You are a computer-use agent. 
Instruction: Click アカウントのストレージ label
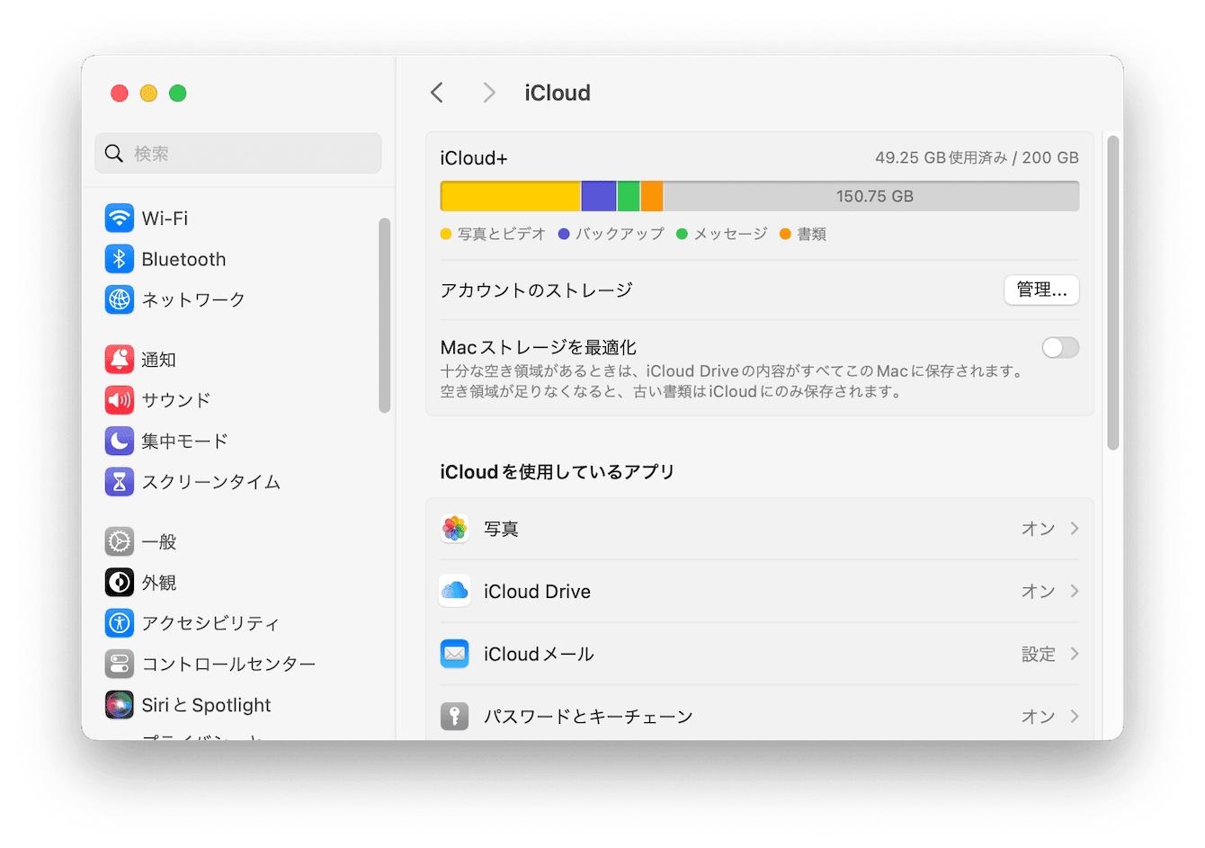tap(537, 290)
